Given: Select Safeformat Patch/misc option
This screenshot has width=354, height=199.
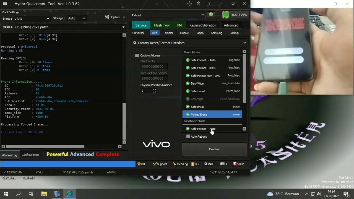Looking at the screenshot, I should coord(212,91).
